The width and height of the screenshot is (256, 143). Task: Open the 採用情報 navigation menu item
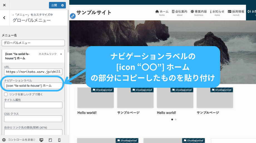[236, 12]
